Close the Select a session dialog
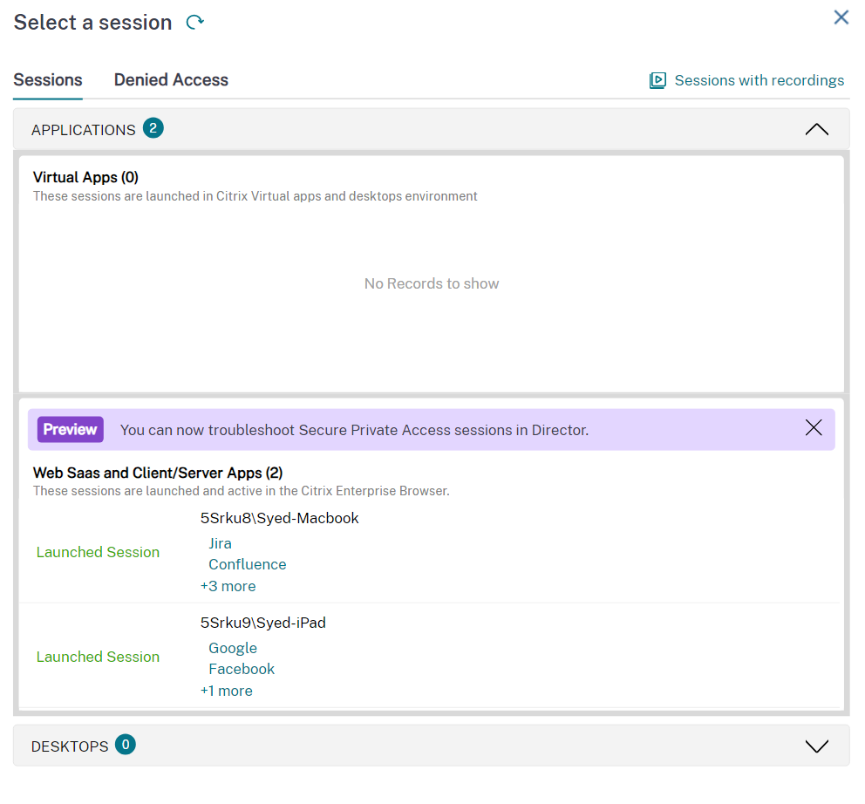This screenshot has width=865, height=804. (x=841, y=17)
